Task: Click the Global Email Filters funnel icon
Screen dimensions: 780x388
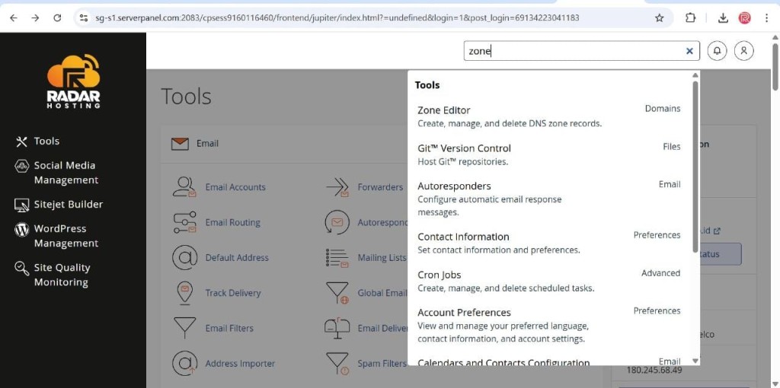Action: click(337, 293)
